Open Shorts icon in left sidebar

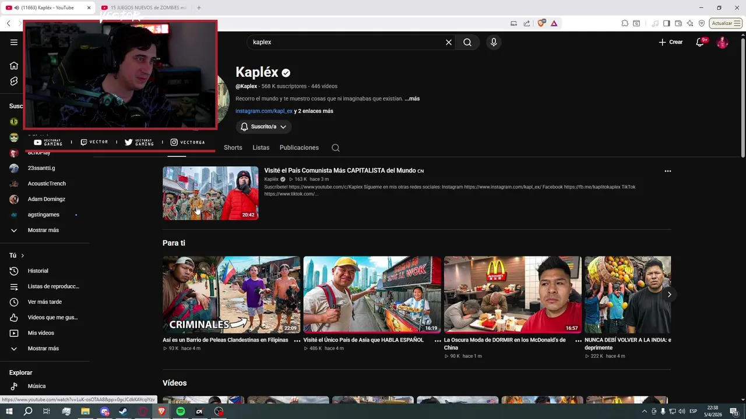14,81
